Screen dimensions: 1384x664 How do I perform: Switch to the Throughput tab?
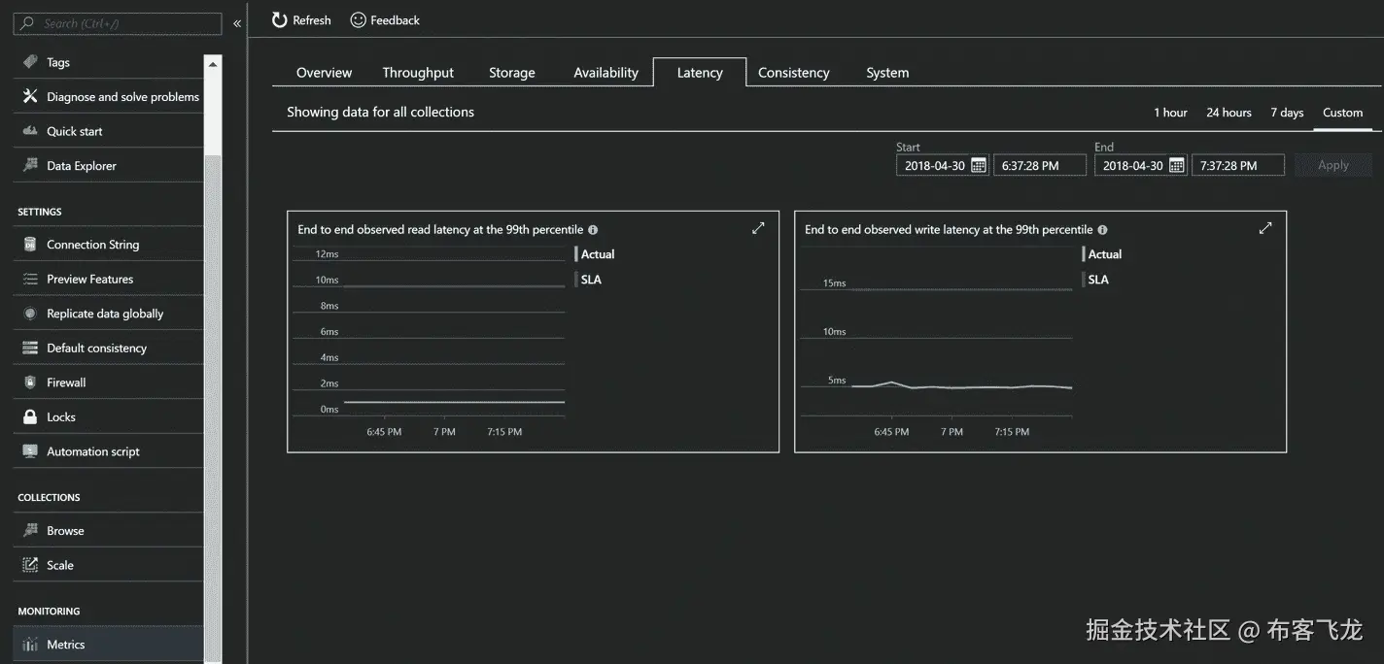(418, 73)
